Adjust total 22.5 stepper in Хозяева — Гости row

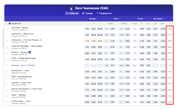[x=137, y=65]
